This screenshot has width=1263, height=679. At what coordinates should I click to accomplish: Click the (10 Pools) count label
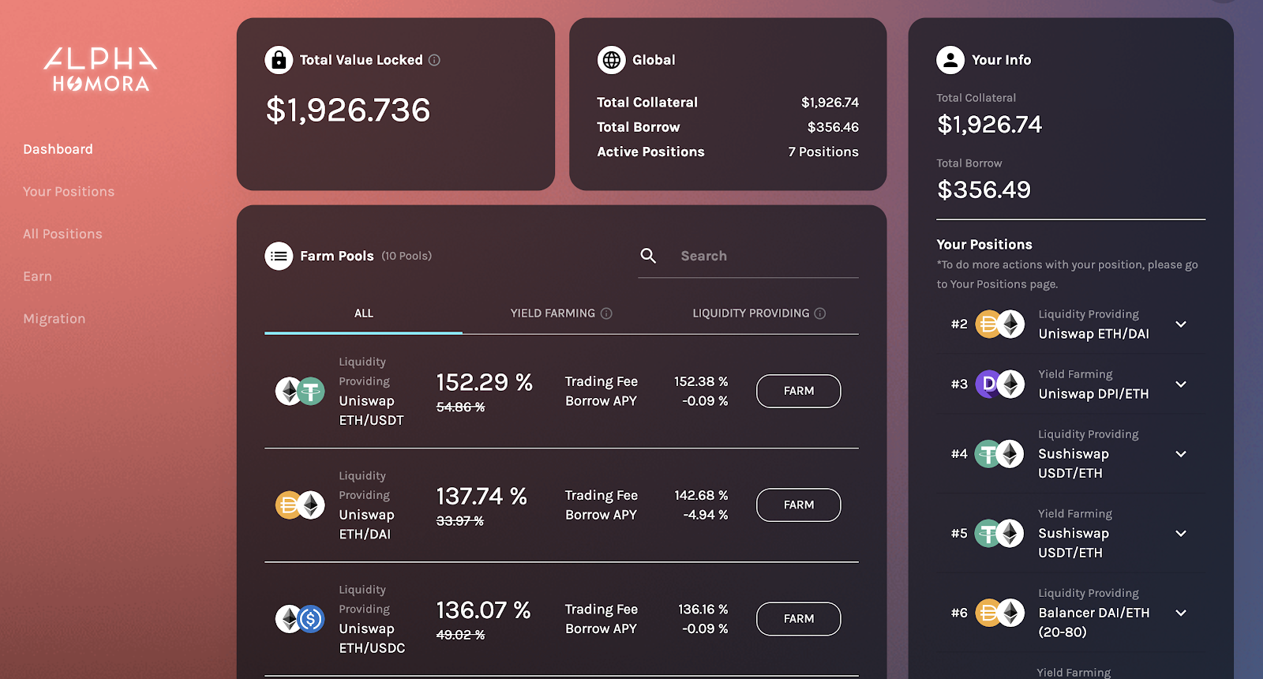point(407,256)
